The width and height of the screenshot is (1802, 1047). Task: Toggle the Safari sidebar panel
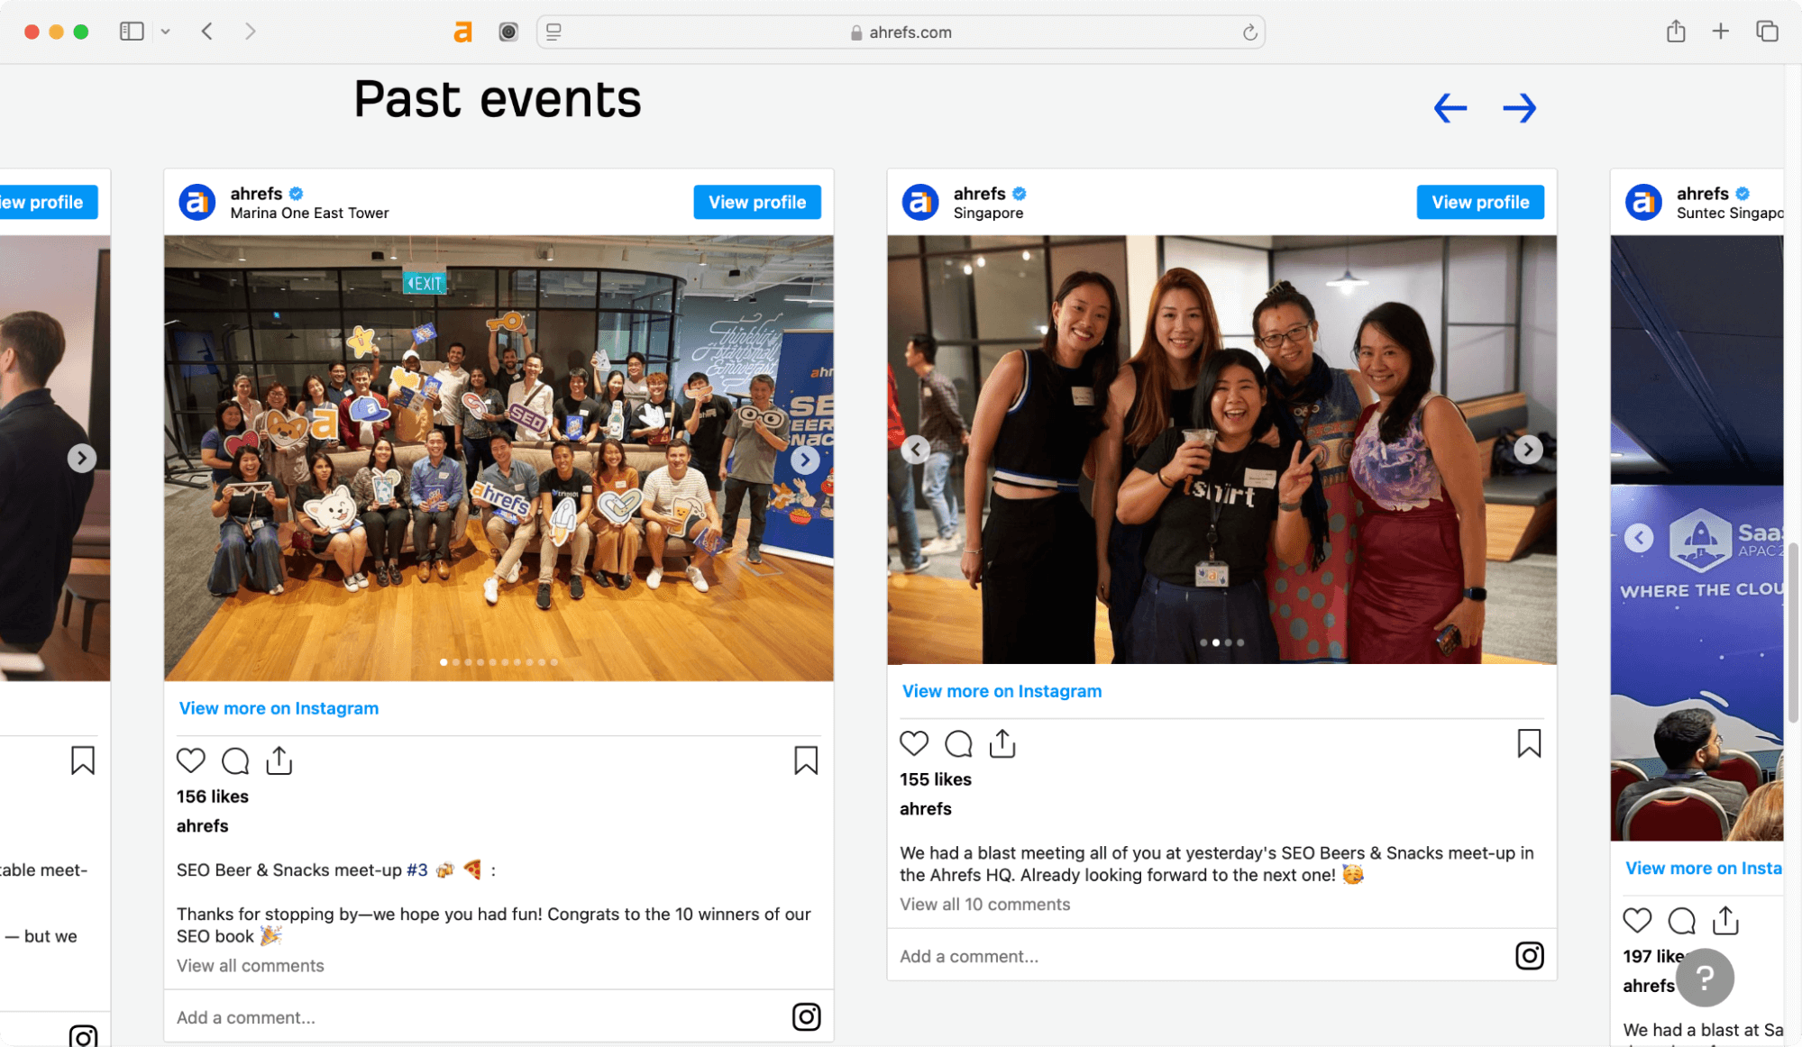click(x=132, y=32)
